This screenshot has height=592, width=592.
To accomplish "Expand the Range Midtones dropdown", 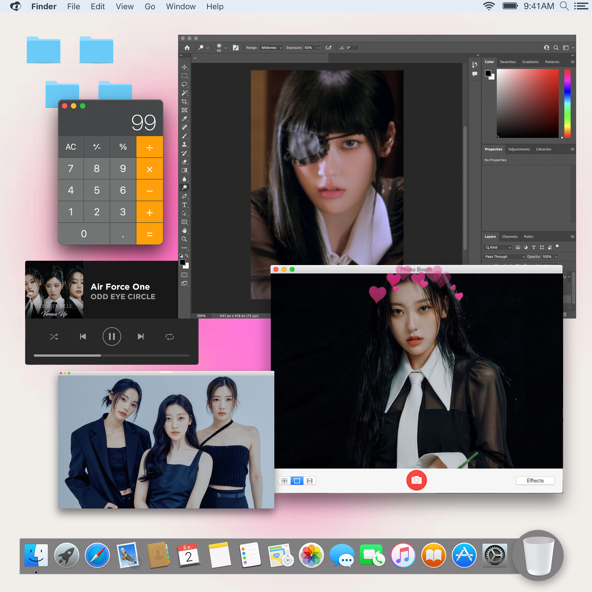I will [271, 48].
